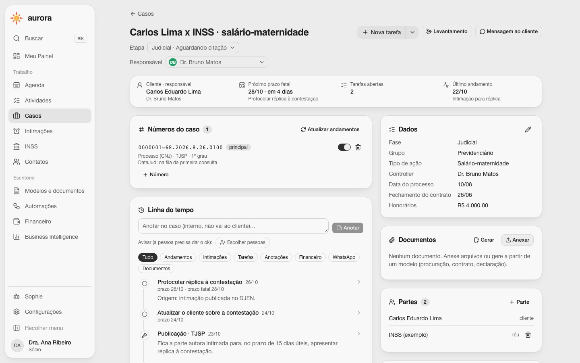580x363 pixels.
Task: Go to Atividades in sidebar
Action: [x=50, y=100]
